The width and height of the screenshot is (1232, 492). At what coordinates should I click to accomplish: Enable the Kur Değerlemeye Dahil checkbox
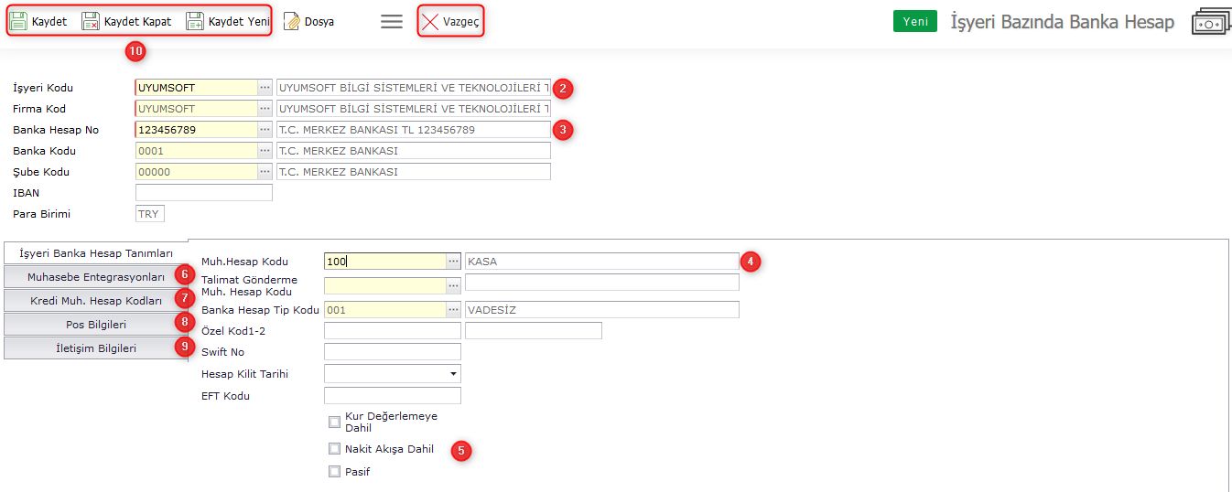(x=334, y=422)
